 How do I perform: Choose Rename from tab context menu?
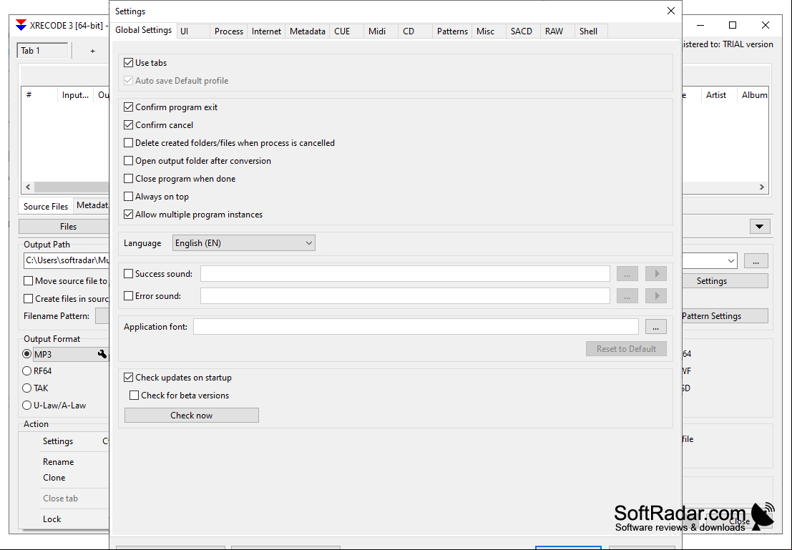tap(58, 462)
